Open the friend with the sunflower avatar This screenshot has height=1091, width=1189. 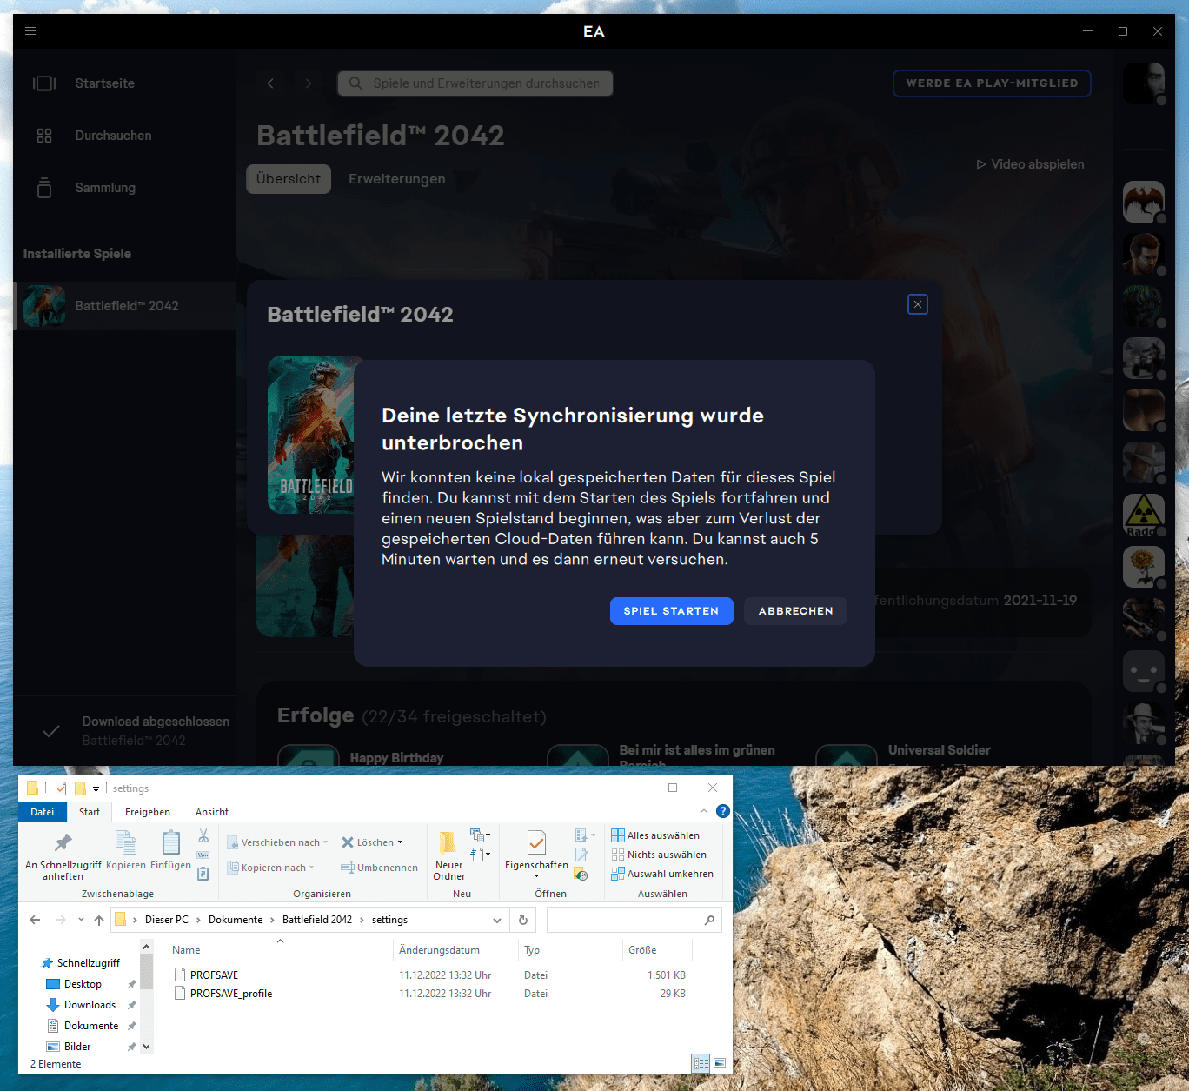tap(1143, 567)
